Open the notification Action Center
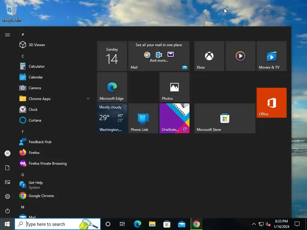 coord(297,224)
